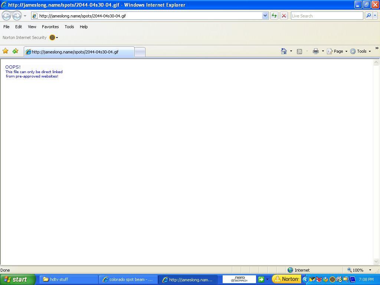Select the jameslong.nam... taskbar button
Screen dimensions: 380x285
[x=188, y=279]
